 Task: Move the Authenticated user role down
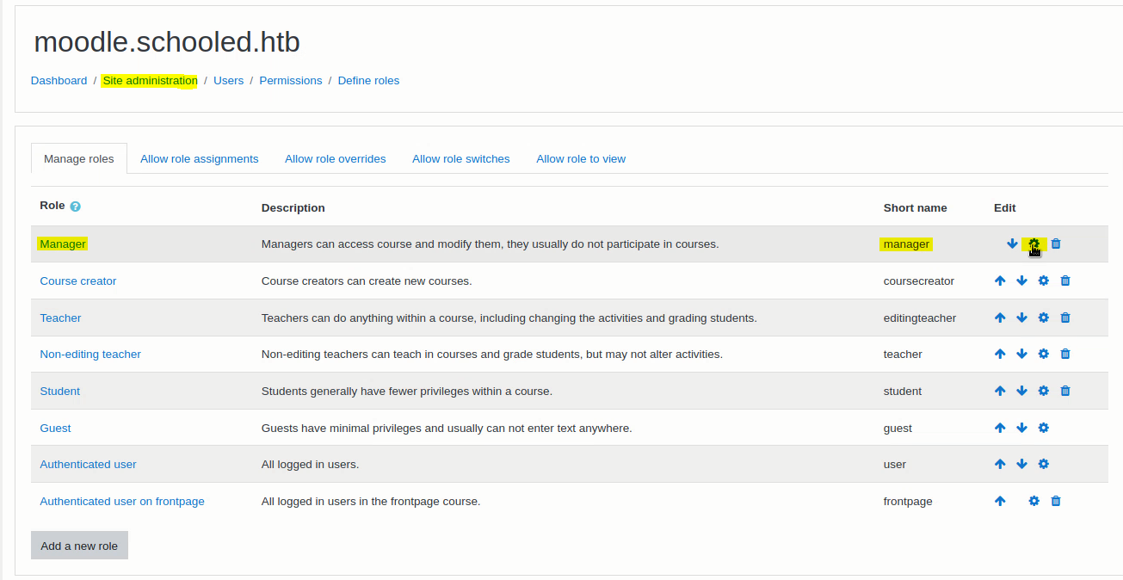tap(1021, 464)
